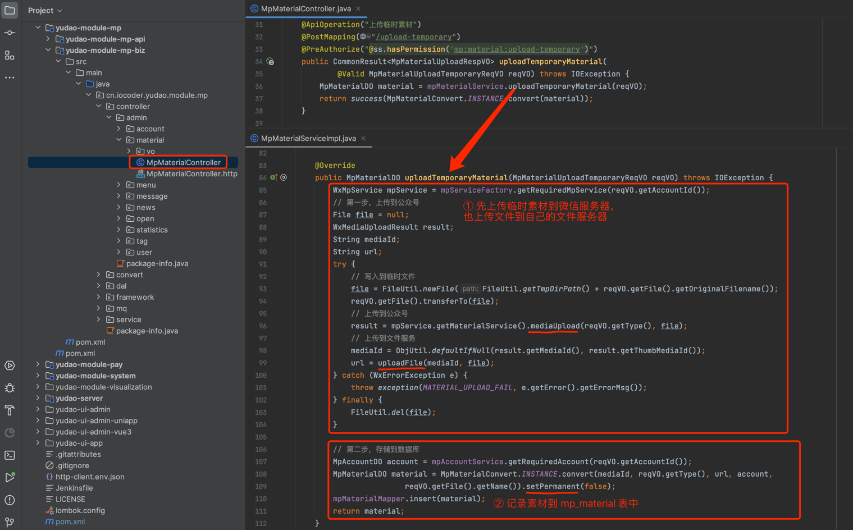
Task: Open the Git tool window
Action: click(x=10, y=522)
